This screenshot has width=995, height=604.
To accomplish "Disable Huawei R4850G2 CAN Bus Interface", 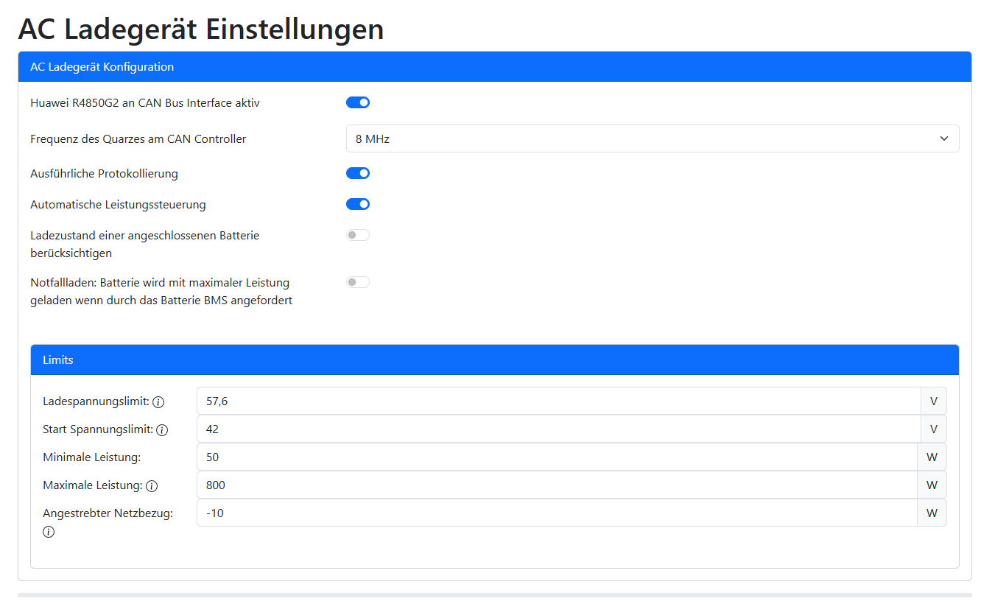I will point(358,102).
